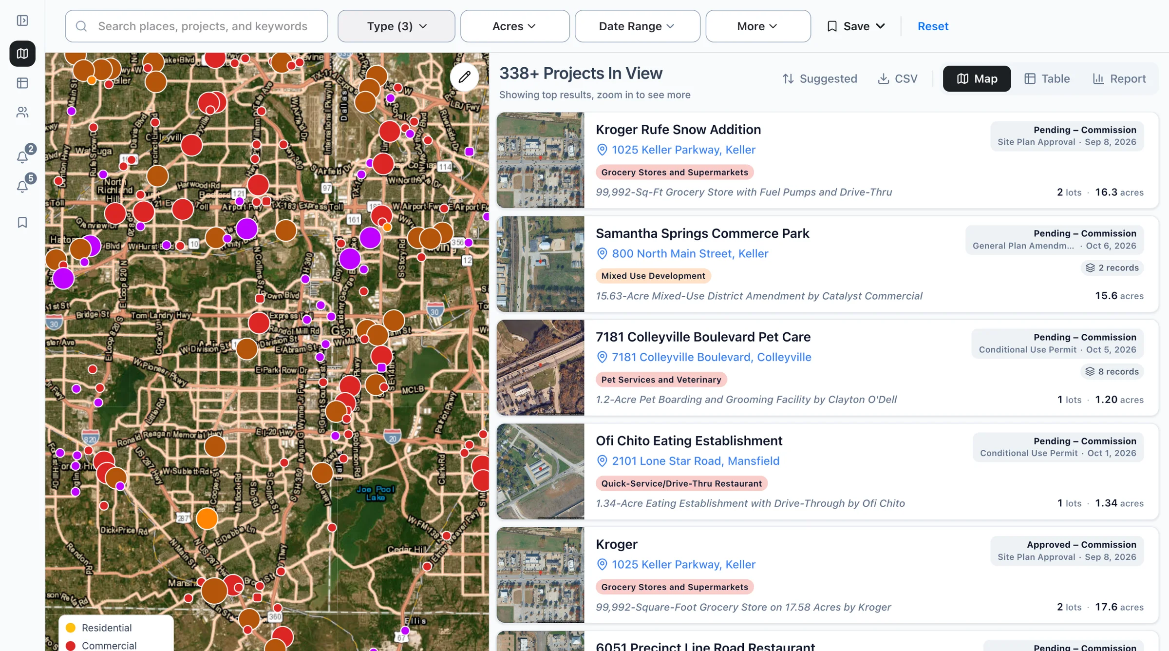Image resolution: width=1169 pixels, height=651 pixels.
Task: Click layers icon beside 8 records
Action: click(x=1090, y=372)
